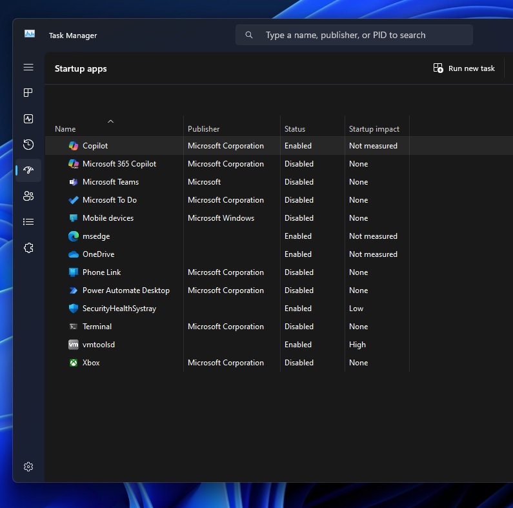Screen dimensions: 513x508
Task: Select the Xbox row name
Action: (x=91, y=363)
